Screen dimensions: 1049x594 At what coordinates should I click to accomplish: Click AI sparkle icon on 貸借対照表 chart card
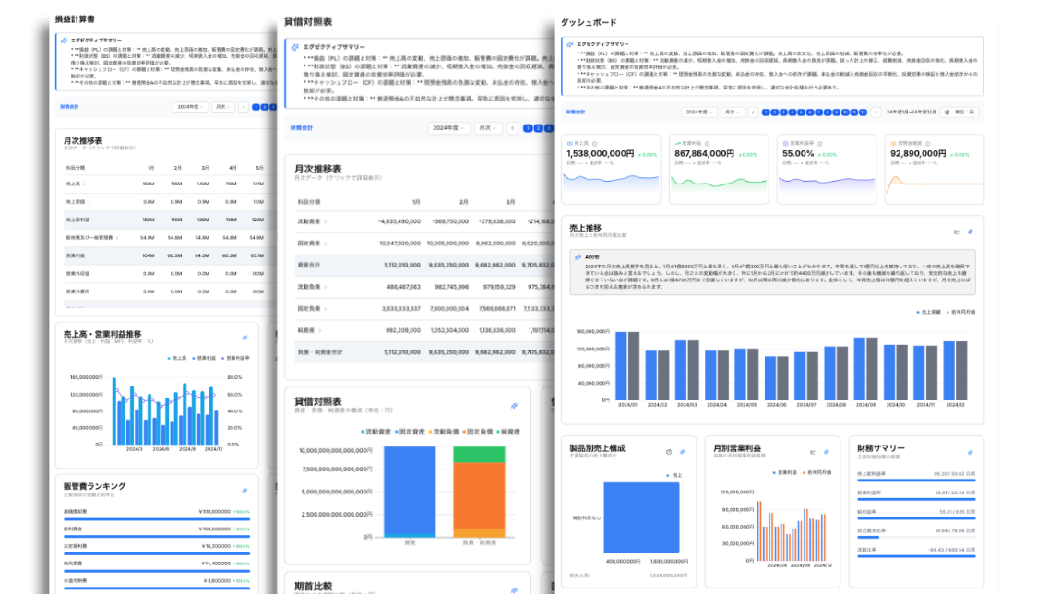(x=514, y=406)
